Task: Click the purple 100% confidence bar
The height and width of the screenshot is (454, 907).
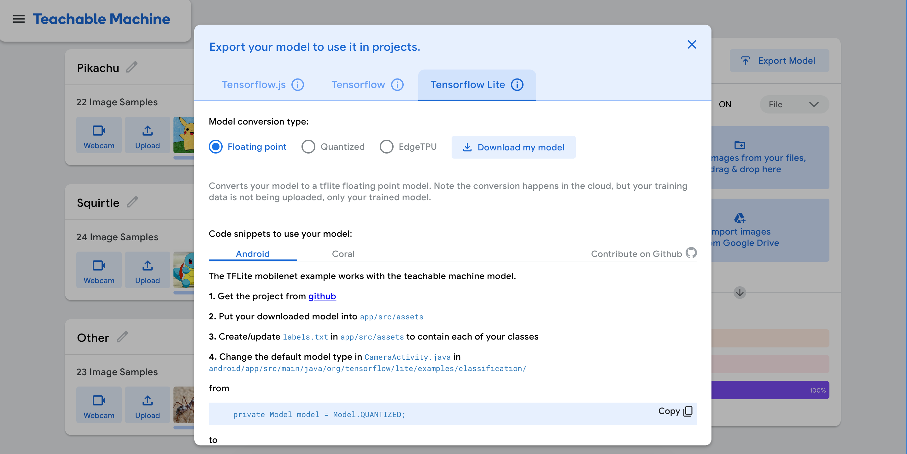Action: pyautogui.click(x=770, y=390)
